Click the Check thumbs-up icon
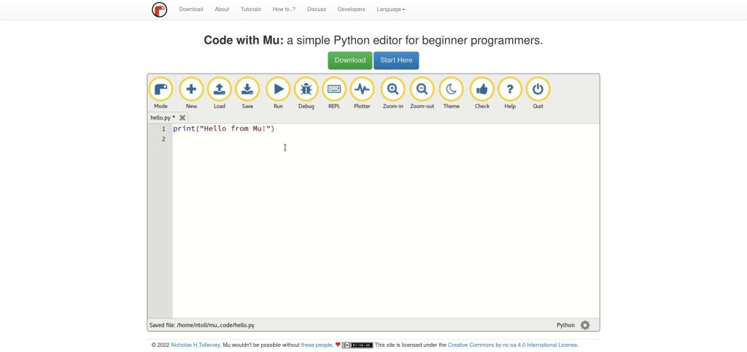747x352 pixels. coord(481,90)
